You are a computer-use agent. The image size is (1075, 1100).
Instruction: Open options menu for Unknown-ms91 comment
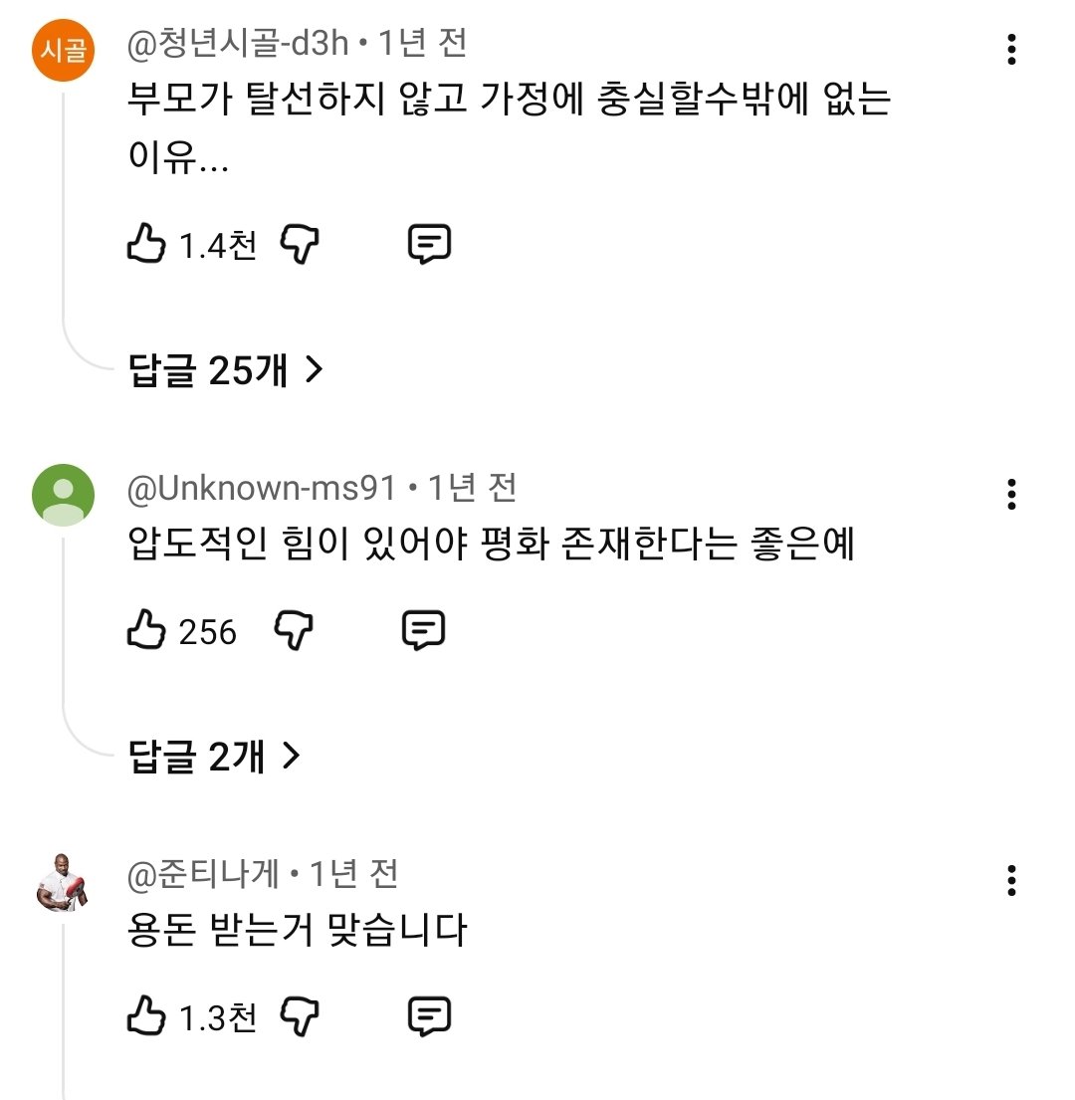[x=1011, y=493]
